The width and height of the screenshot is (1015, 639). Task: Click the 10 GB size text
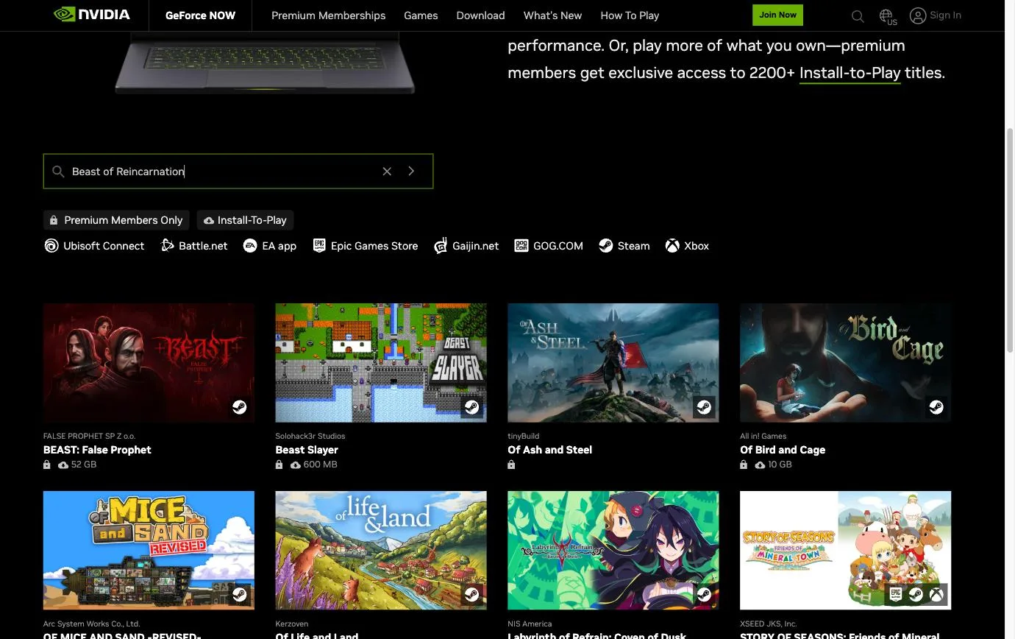tap(780, 465)
